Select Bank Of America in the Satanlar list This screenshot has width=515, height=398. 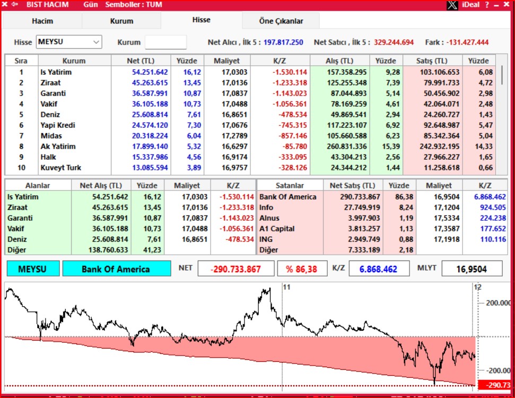click(x=289, y=196)
